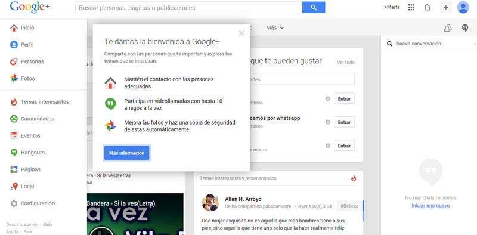Close the Google+ welcome dialog
Image resolution: width=477 pixels, height=235 pixels.
pos(241,33)
